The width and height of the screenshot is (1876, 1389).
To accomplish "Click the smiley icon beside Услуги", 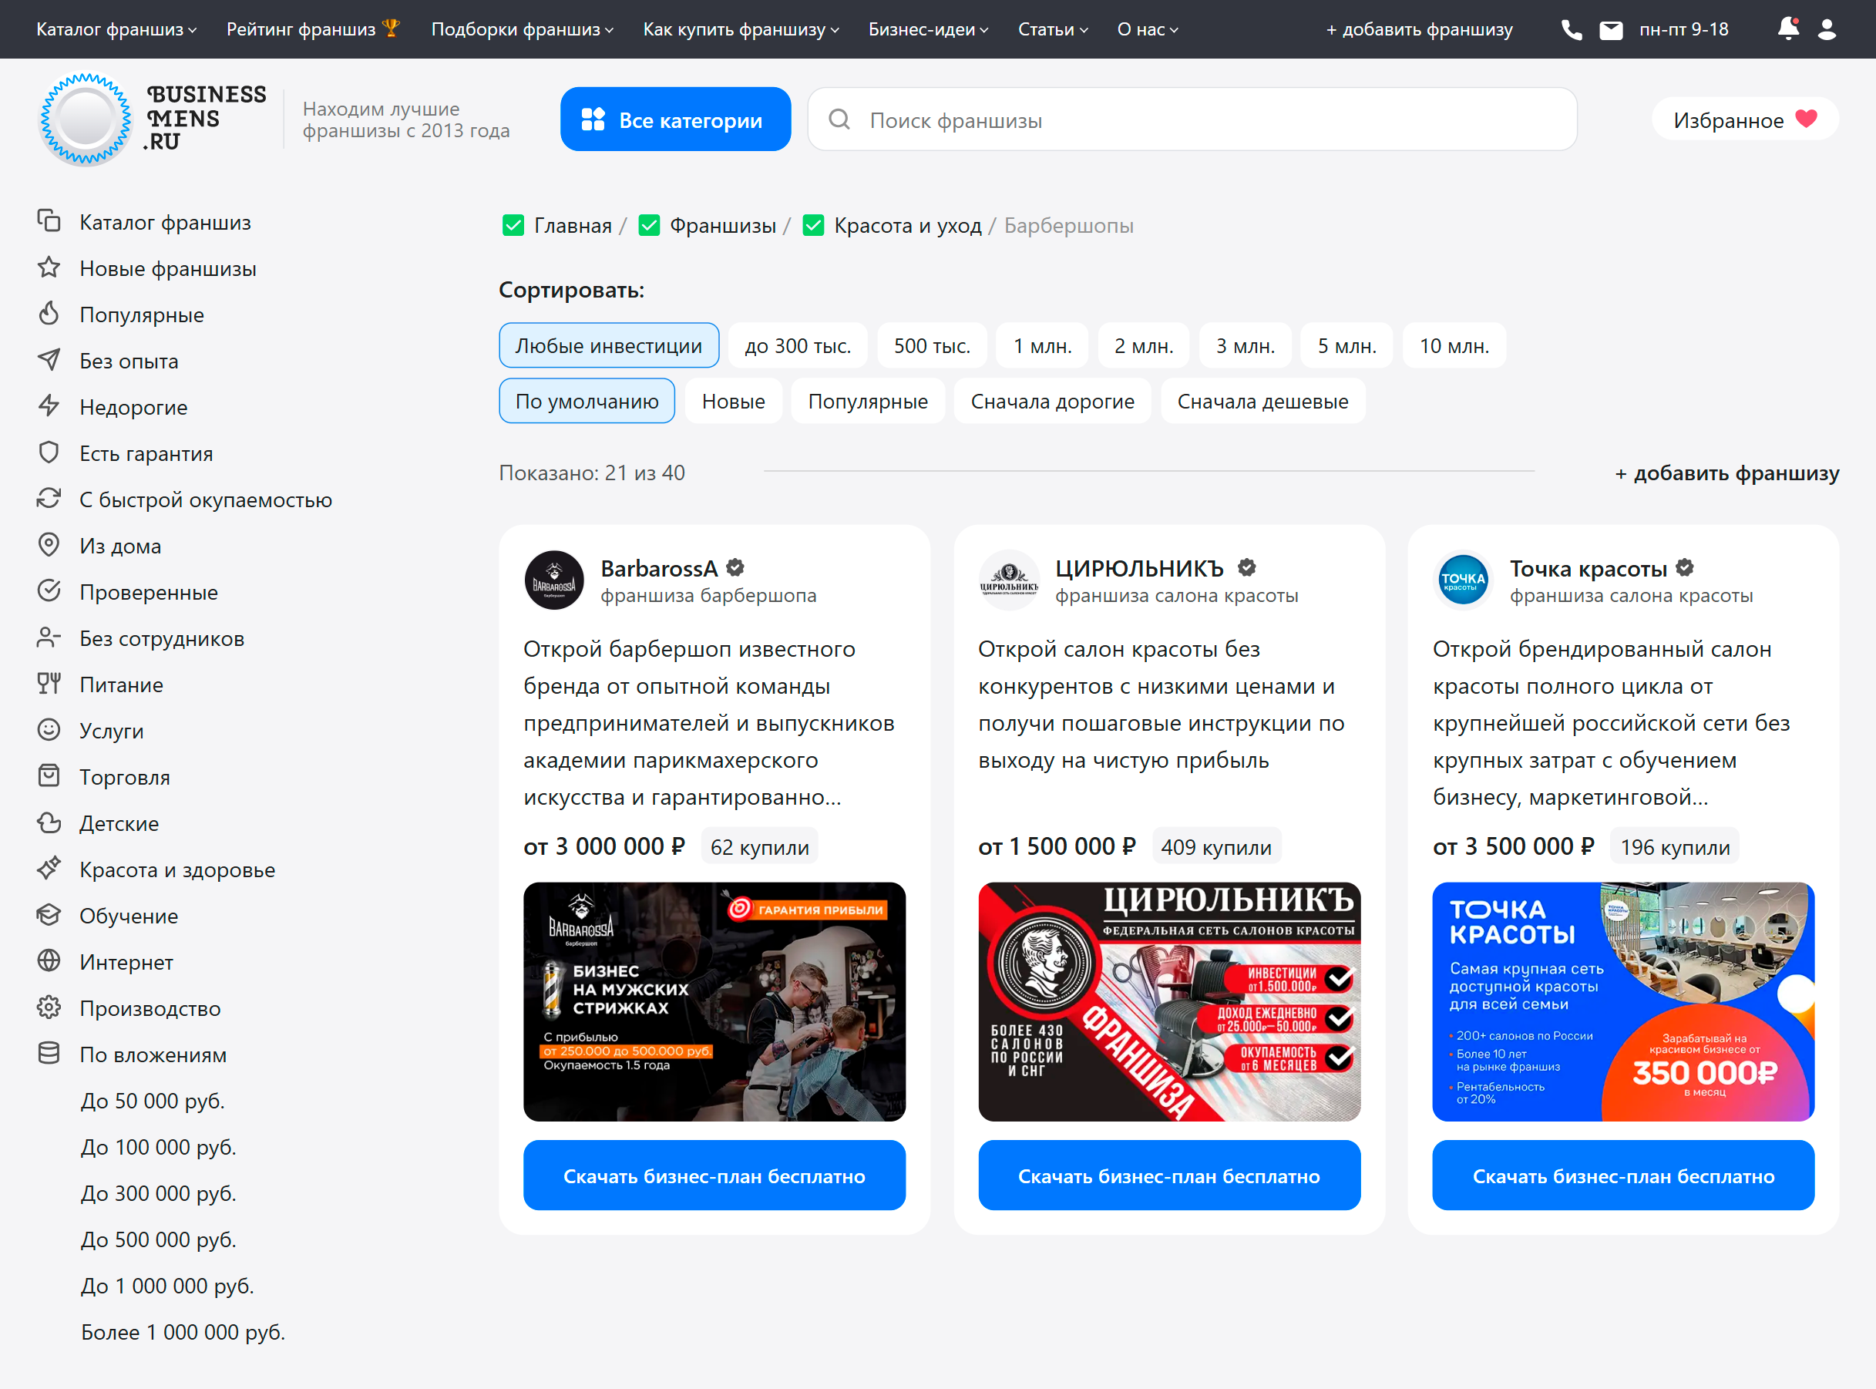I will pos(49,730).
